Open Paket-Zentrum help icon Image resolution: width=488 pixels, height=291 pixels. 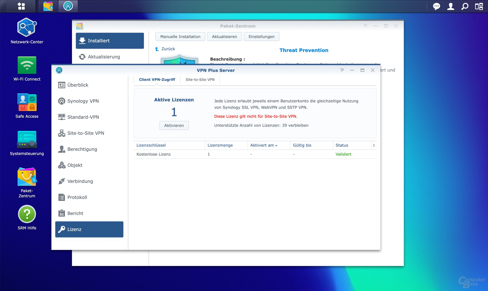pyautogui.click(x=365, y=26)
